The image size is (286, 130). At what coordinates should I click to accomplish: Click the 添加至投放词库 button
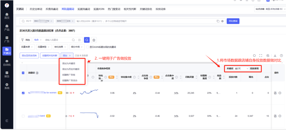29,55
